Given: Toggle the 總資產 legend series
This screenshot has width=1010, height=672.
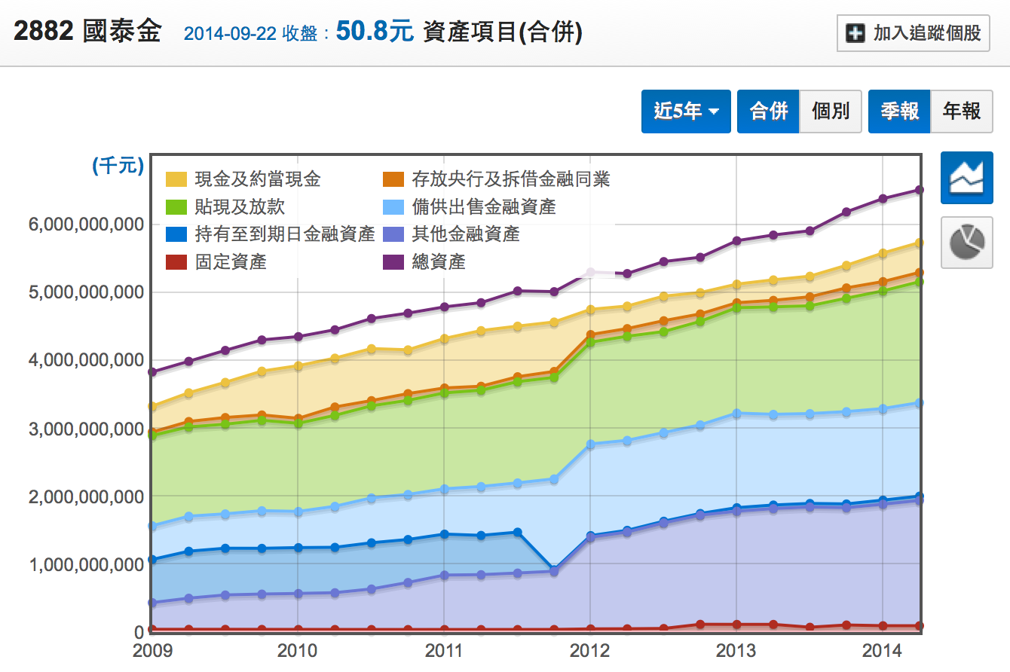Looking at the screenshot, I should click(438, 262).
